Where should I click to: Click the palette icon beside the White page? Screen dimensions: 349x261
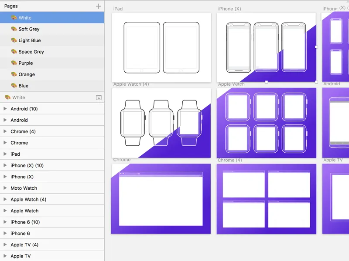(x=14, y=18)
